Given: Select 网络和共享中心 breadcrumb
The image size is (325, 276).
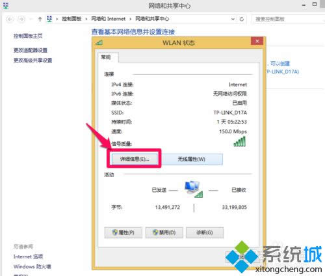Looking at the screenshot, I should [152, 19].
